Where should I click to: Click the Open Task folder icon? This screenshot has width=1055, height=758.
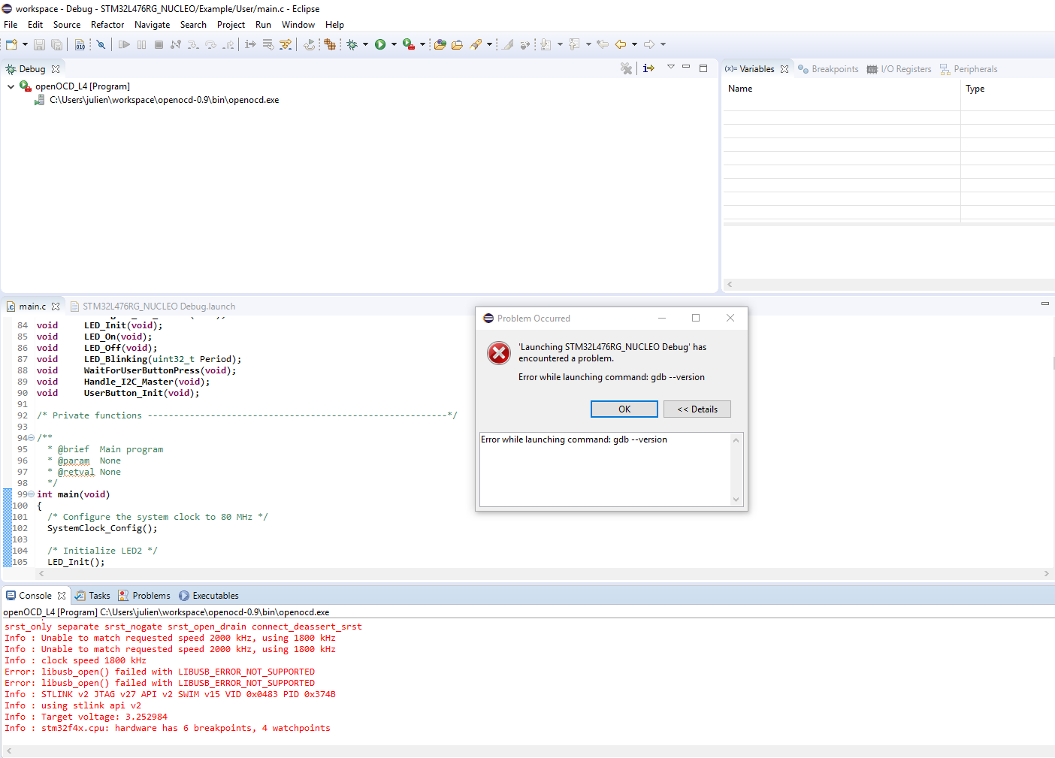click(x=457, y=44)
